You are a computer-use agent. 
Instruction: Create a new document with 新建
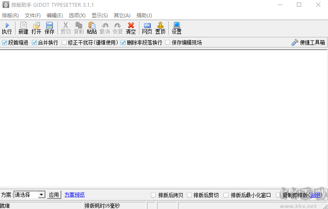[x=23, y=28]
